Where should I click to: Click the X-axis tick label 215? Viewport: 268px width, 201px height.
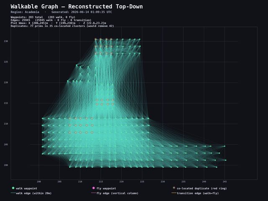(x=101, y=182)
